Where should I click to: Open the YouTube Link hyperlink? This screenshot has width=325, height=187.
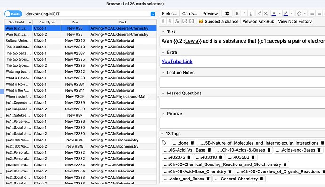coord(177,62)
